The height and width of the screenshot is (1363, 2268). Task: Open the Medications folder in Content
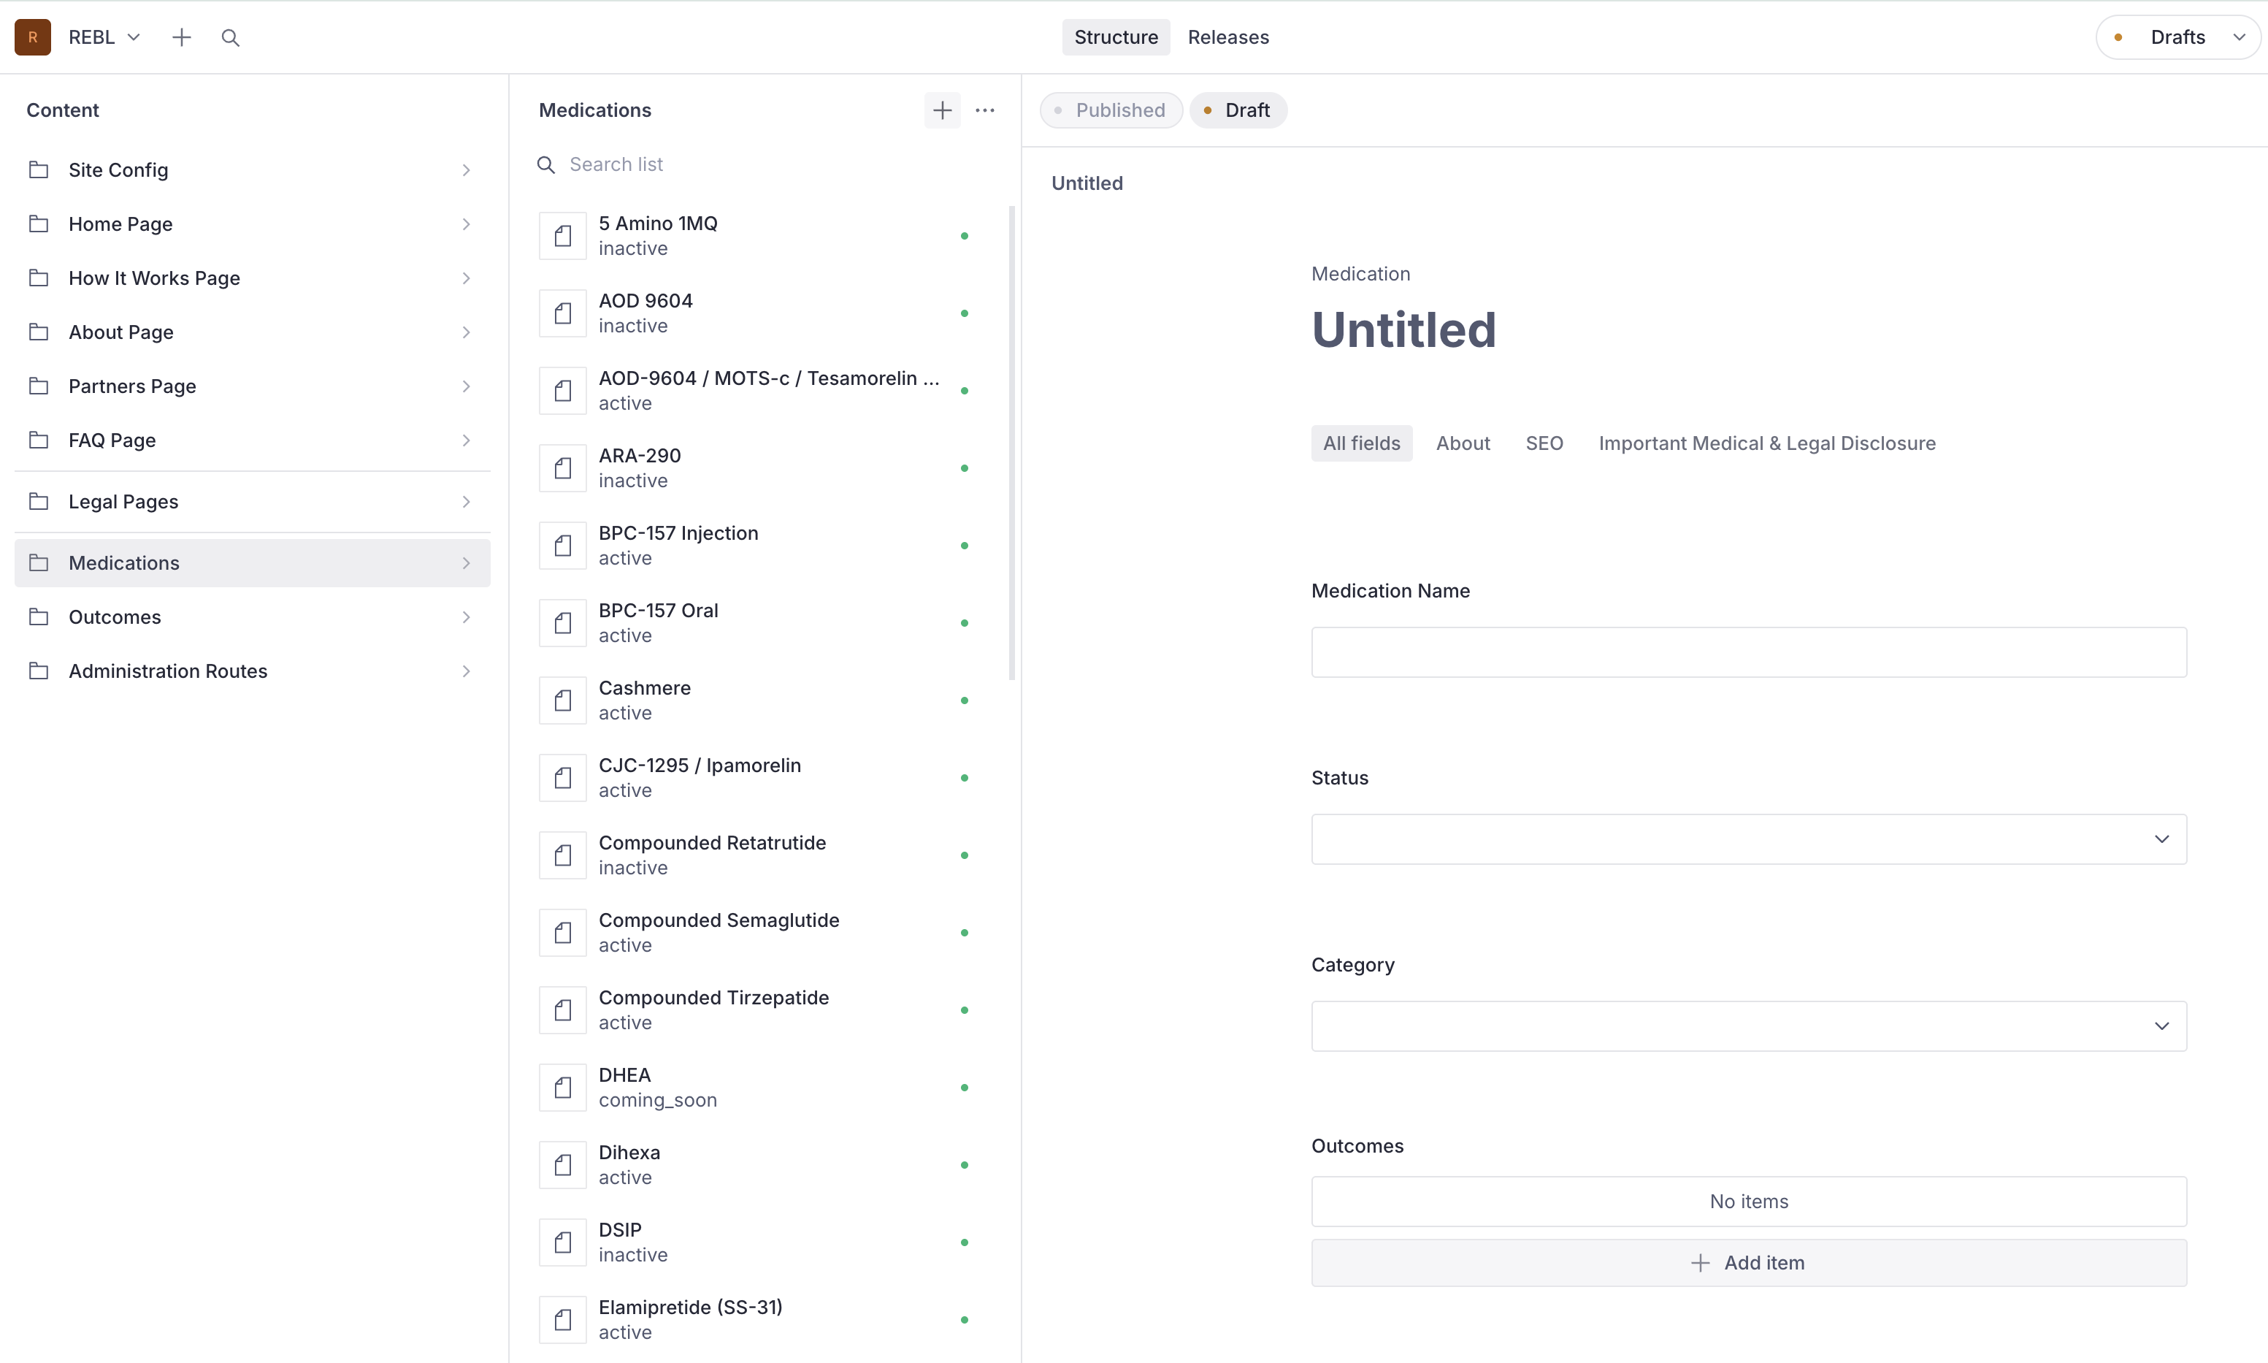point(253,563)
